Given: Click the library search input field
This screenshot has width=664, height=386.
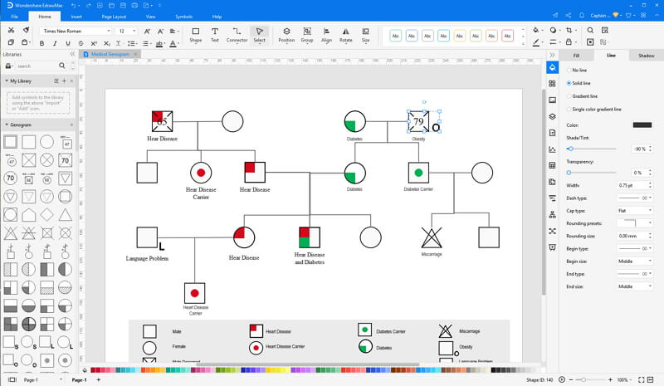Looking at the screenshot, I should pos(36,66).
